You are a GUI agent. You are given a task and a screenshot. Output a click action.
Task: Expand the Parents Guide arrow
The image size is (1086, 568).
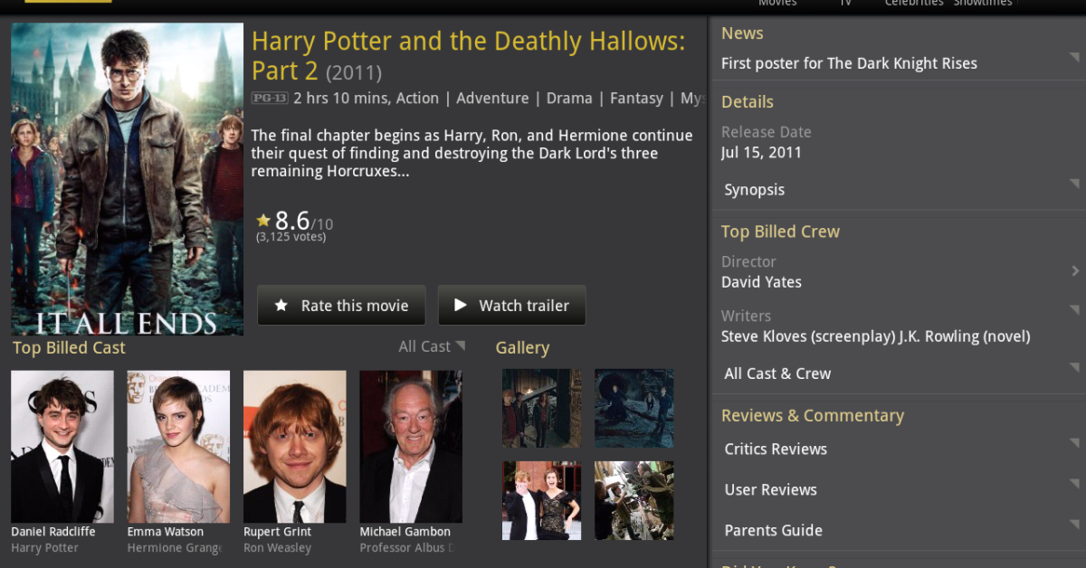[x=1074, y=525]
